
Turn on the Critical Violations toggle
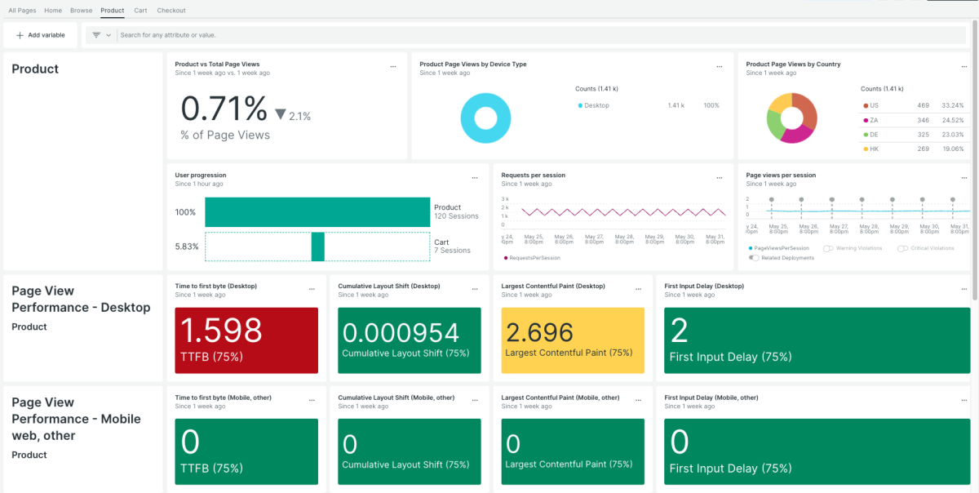(x=903, y=248)
